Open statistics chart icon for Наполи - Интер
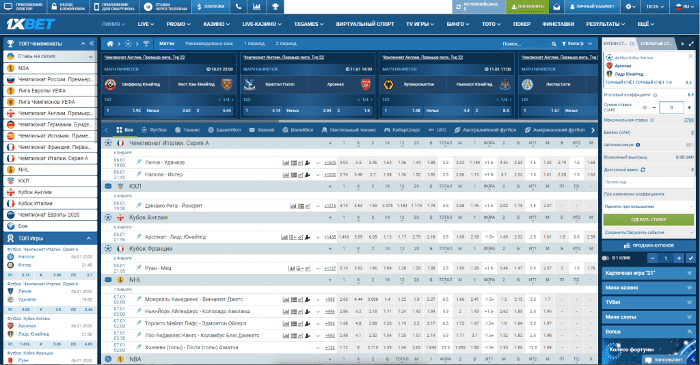The width and height of the screenshot is (700, 365). pos(285,174)
